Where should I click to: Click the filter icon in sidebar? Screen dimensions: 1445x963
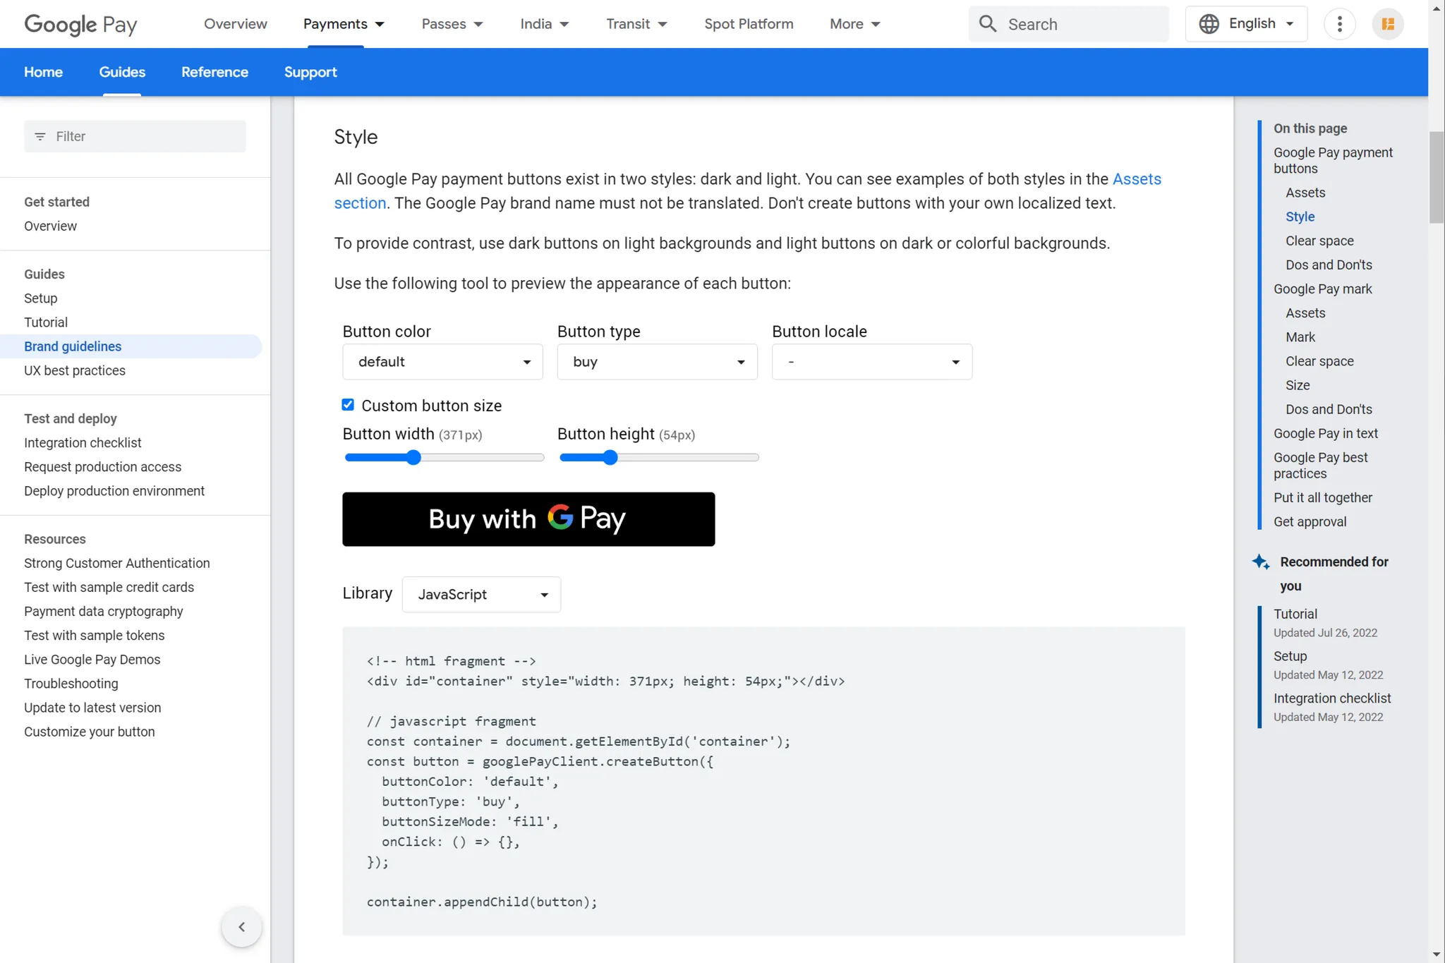pos(40,135)
